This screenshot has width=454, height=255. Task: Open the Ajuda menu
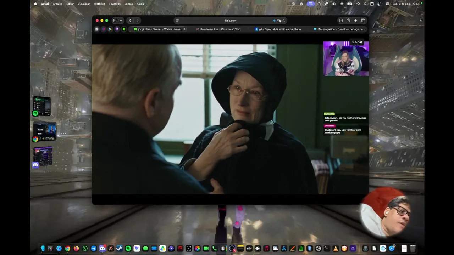click(140, 4)
